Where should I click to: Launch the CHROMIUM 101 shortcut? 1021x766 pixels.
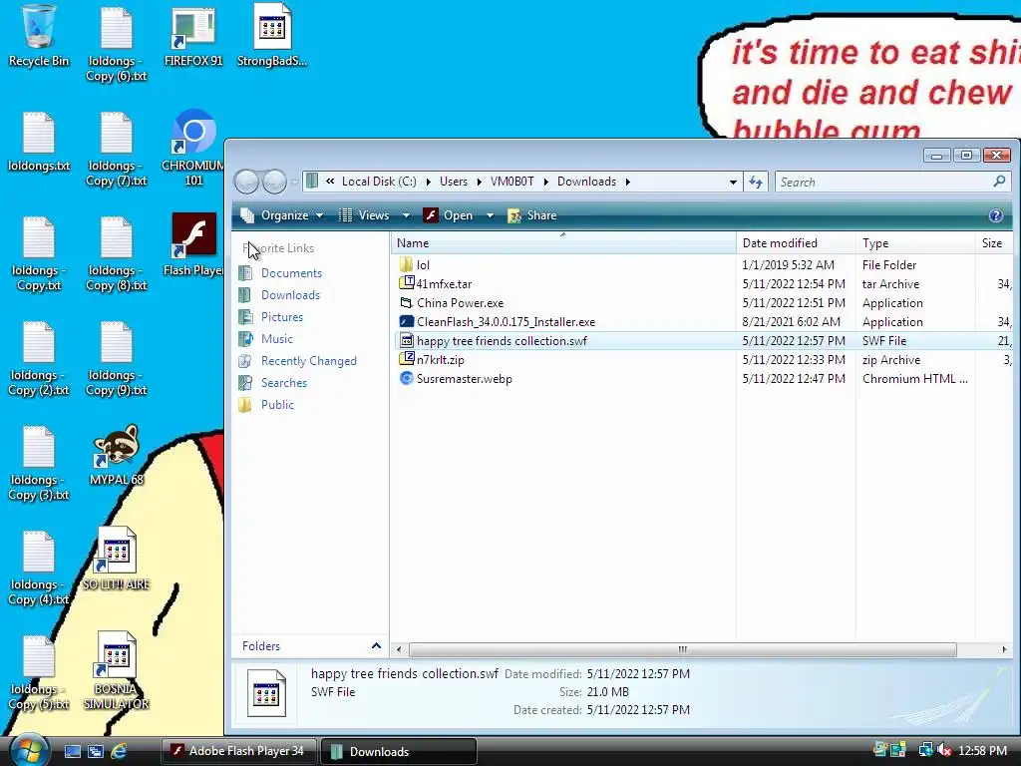coord(193,148)
